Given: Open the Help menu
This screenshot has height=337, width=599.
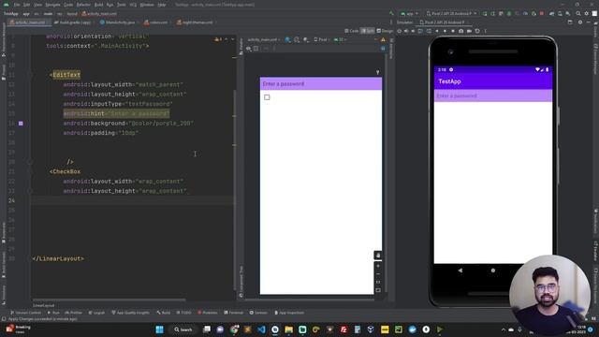Looking at the screenshot, I should pos(162,5).
